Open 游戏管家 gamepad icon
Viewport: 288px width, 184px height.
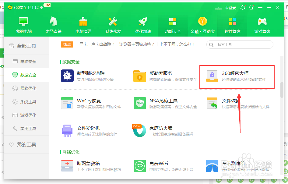click(x=262, y=22)
